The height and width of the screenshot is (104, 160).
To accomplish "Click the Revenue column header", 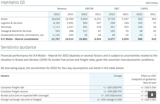I will point(62,9).
